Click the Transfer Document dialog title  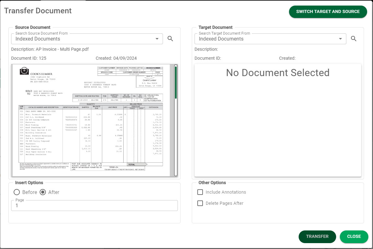tap(38, 11)
